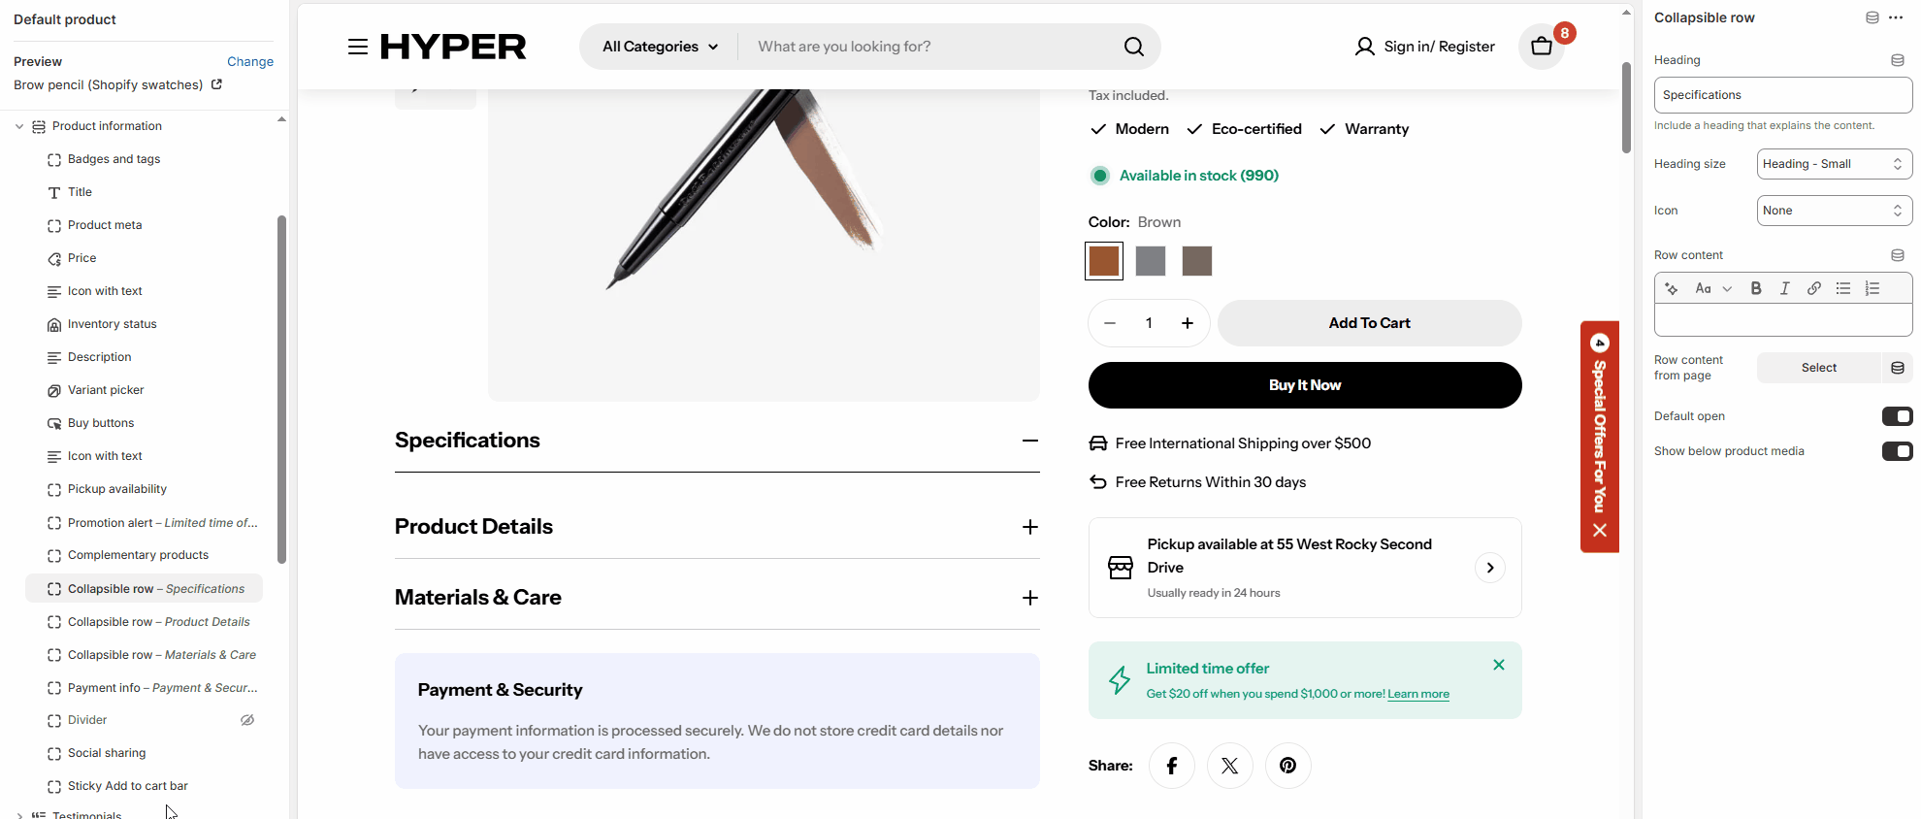
Task: Toggle bold in Row content editor
Action: [1755, 288]
